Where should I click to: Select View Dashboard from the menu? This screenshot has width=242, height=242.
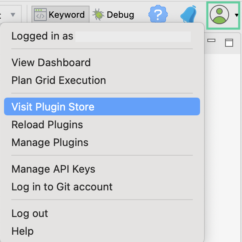pyautogui.click(x=51, y=63)
